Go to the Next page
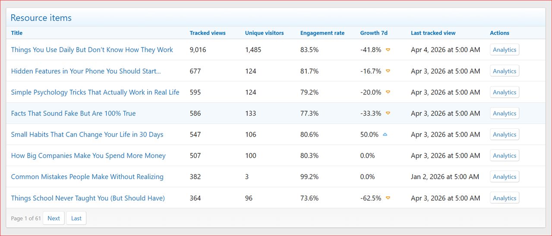This screenshot has width=552, height=236. click(x=54, y=218)
